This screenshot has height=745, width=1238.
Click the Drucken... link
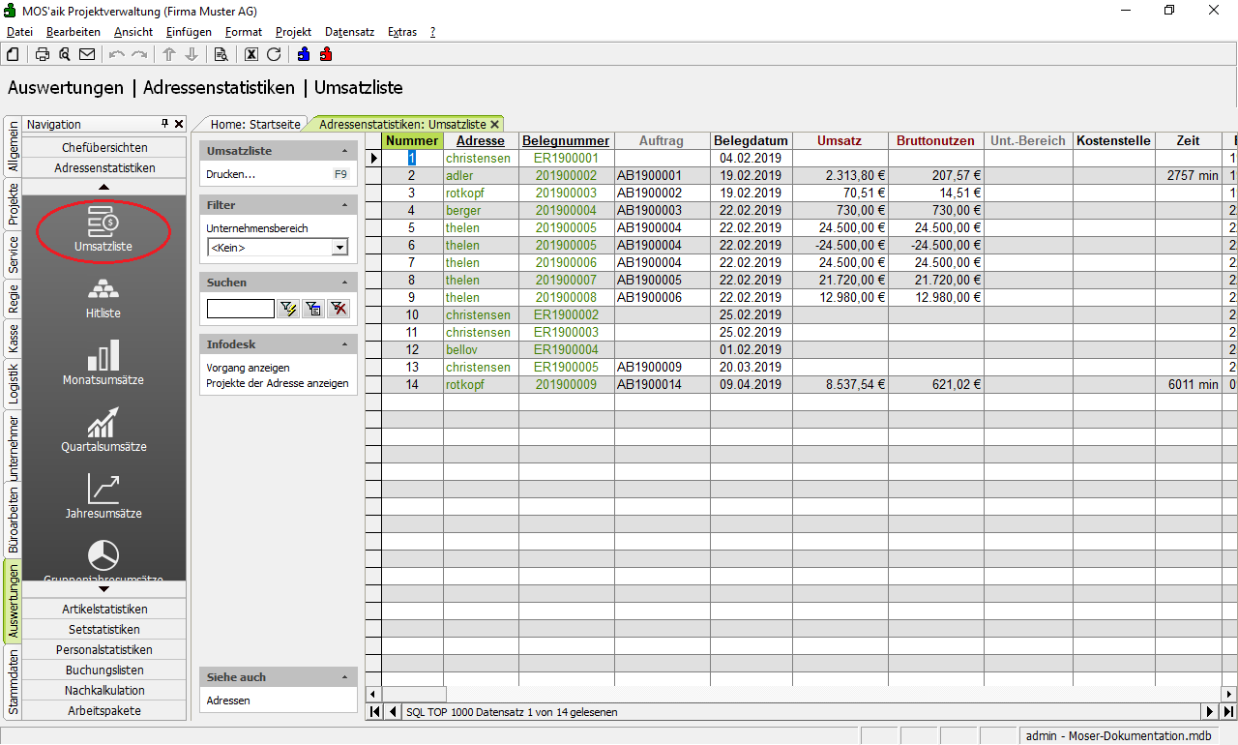pyautogui.click(x=231, y=175)
